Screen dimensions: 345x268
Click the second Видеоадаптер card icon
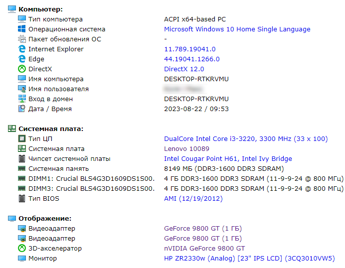click(22, 238)
